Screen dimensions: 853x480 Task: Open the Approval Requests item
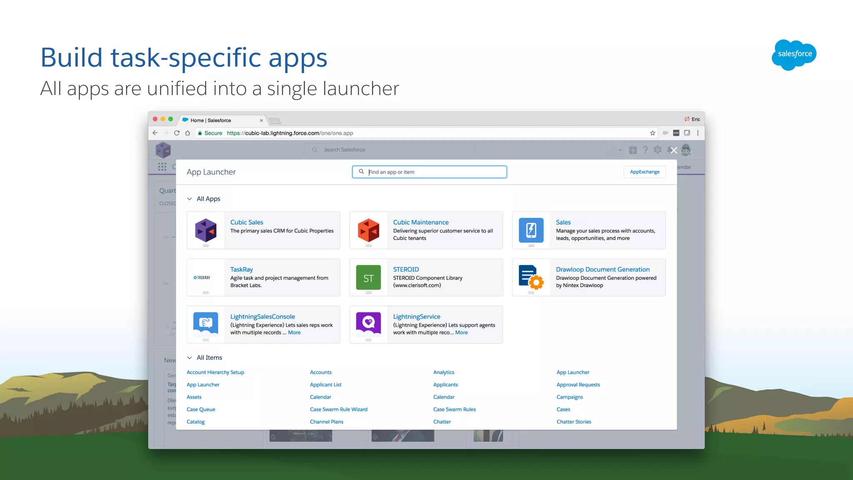click(578, 385)
